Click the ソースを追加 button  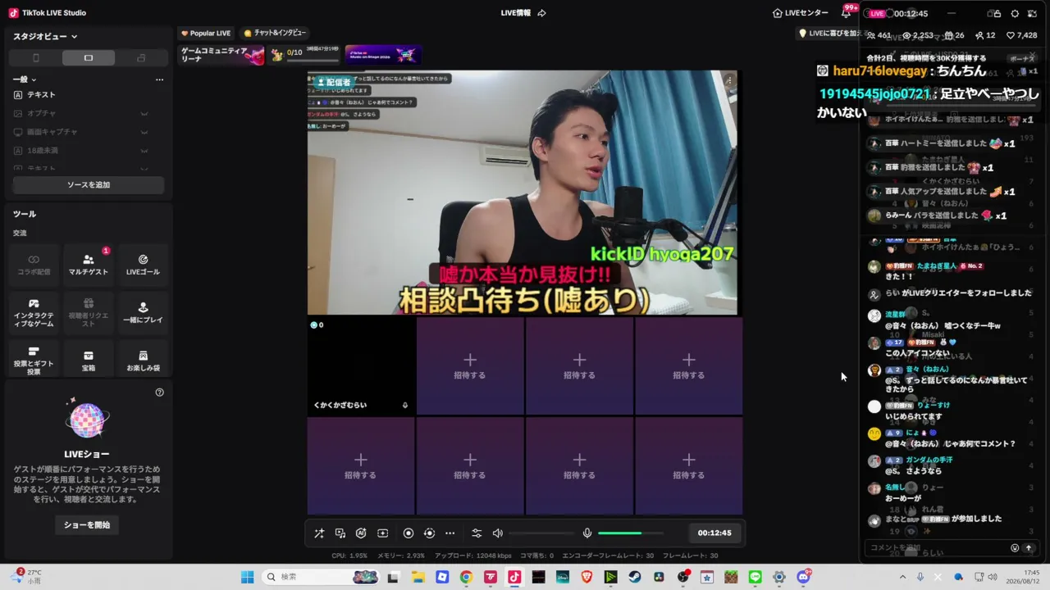click(x=89, y=185)
